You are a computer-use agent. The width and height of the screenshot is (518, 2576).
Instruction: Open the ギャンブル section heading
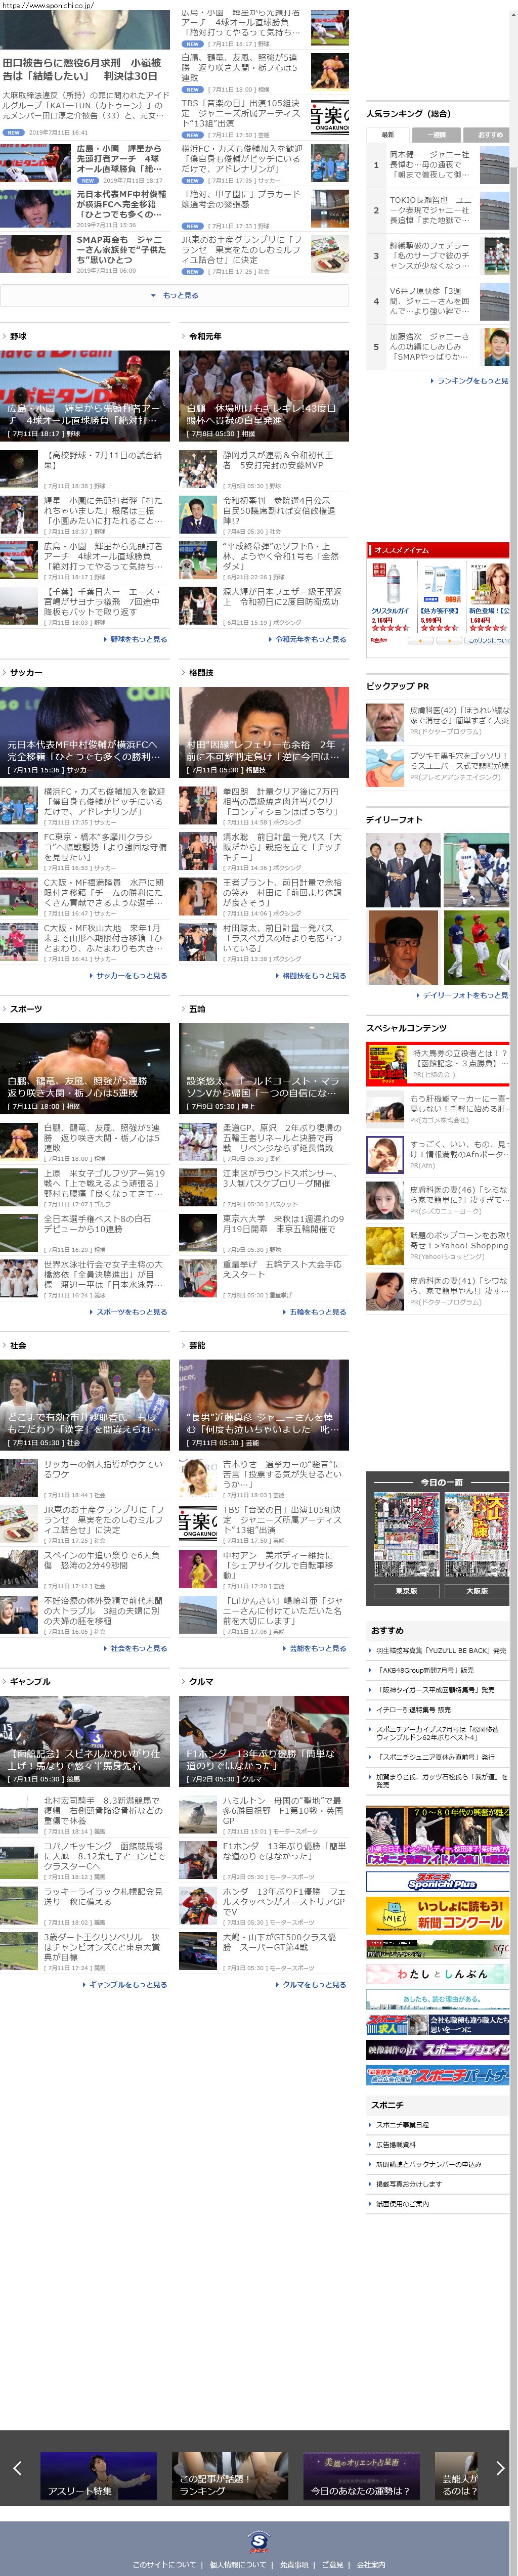[x=30, y=1681]
